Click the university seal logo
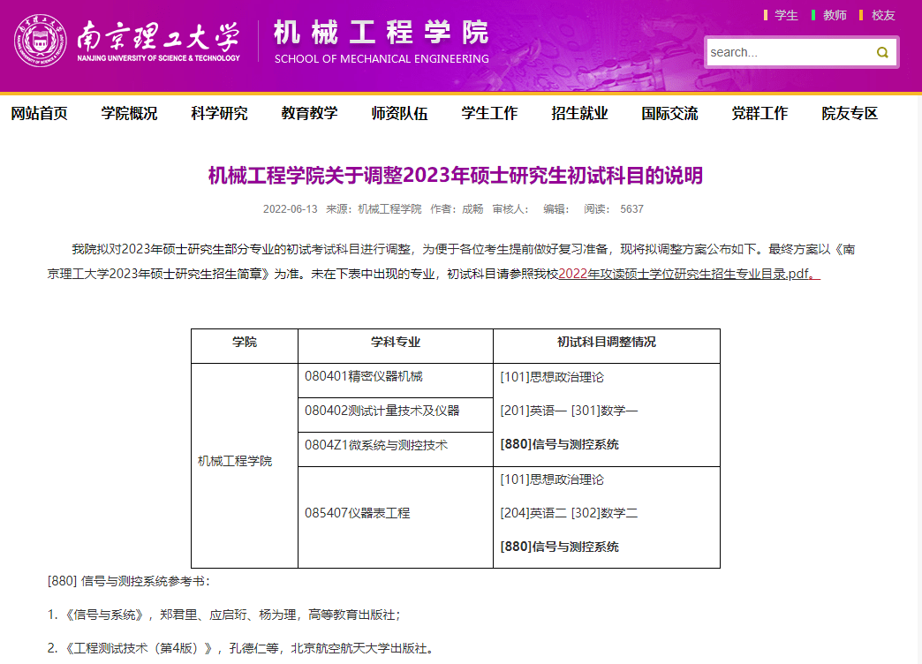Screen dimensions: 922x664 (40, 41)
